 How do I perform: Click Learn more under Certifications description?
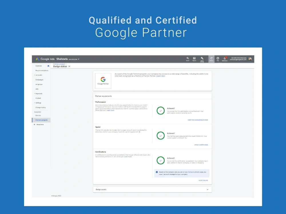(128, 157)
